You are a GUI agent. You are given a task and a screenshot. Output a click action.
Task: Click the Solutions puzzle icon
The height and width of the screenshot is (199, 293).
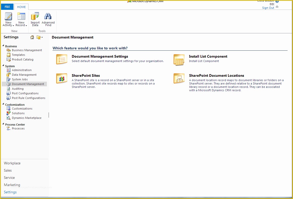[8, 113]
